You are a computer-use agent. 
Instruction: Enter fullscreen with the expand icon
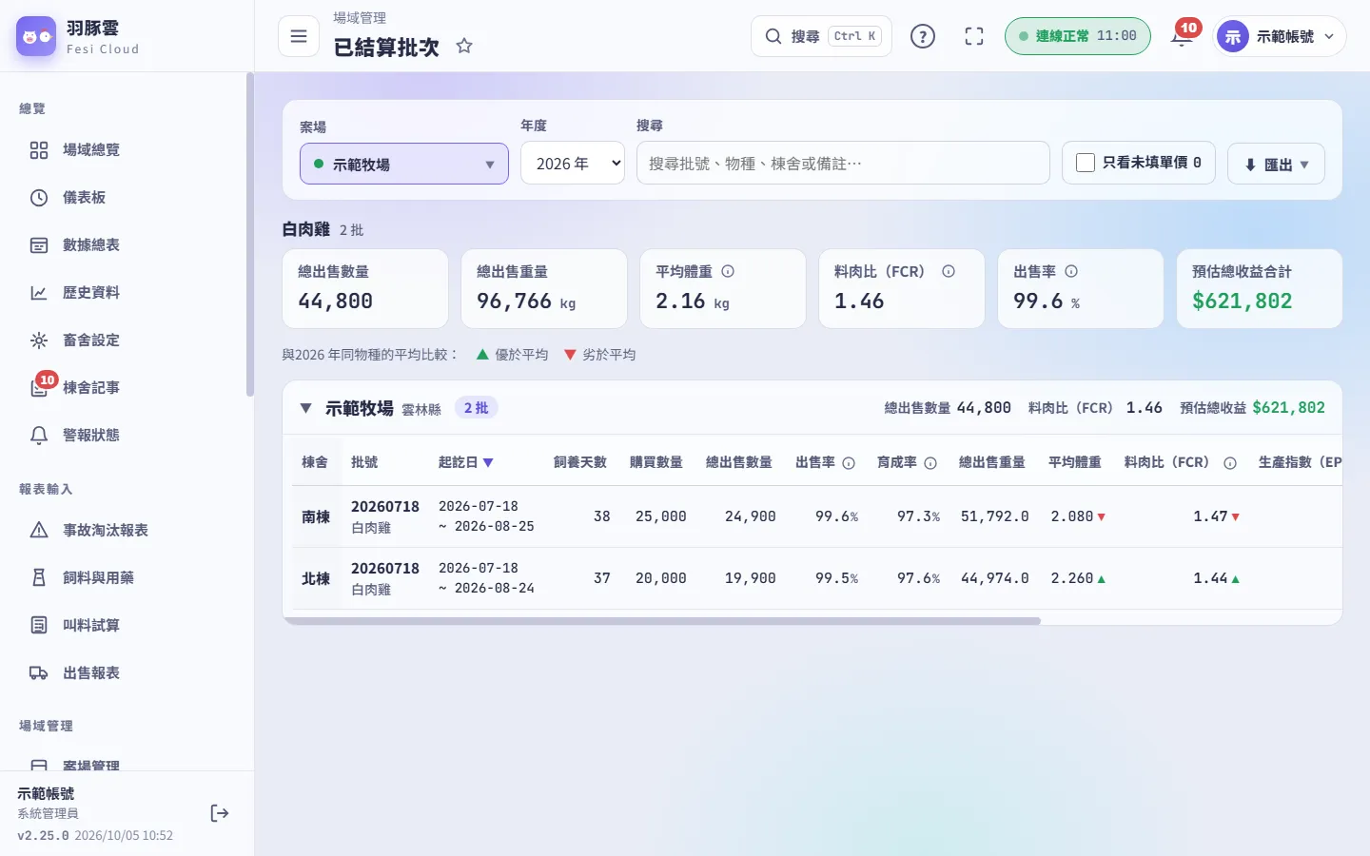[974, 36]
